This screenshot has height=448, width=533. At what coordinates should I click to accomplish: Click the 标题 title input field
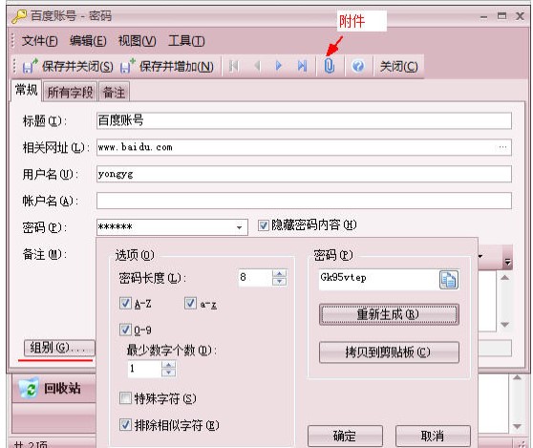(304, 120)
